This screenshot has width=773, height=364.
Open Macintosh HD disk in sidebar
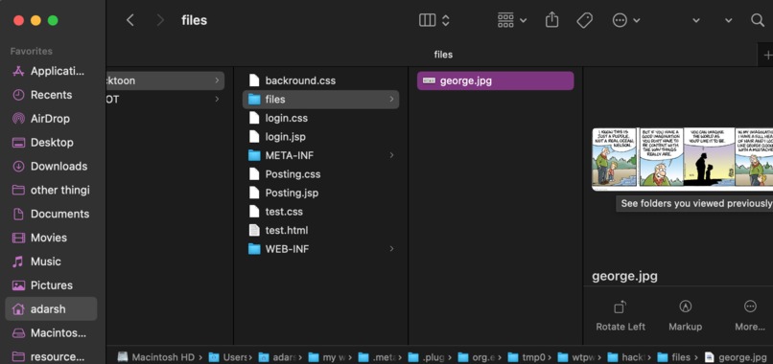[51, 333]
